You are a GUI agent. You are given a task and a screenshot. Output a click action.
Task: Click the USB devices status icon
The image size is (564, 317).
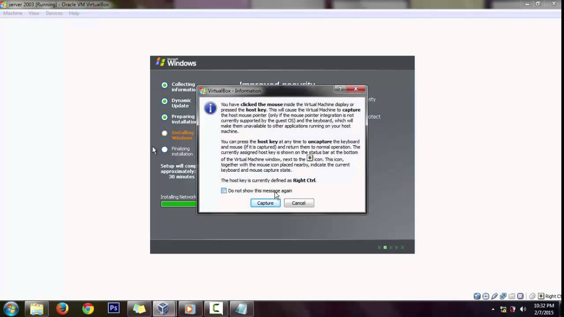[x=494, y=296]
